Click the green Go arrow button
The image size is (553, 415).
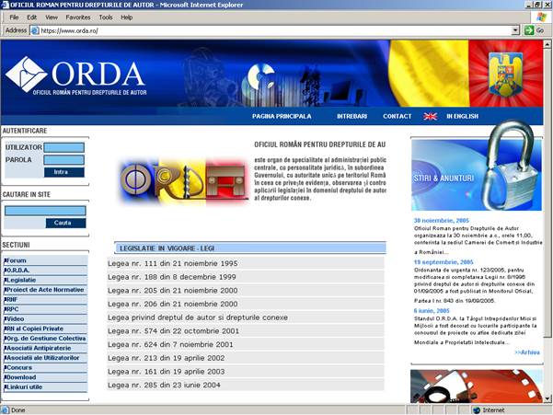528,30
